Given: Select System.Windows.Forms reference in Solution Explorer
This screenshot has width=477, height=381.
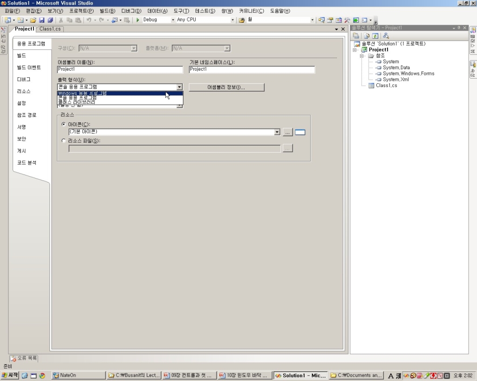Looking at the screenshot, I should 408,74.
